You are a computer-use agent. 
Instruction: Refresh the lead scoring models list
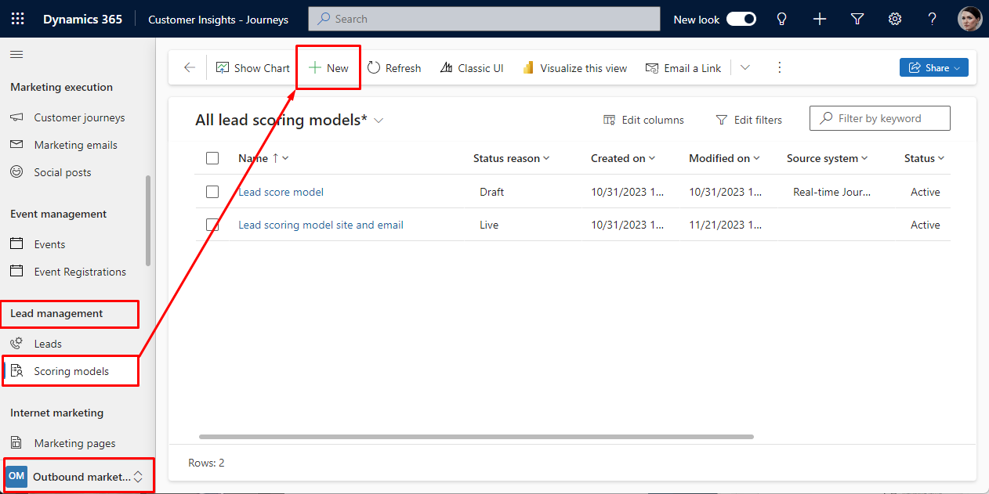point(394,68)
